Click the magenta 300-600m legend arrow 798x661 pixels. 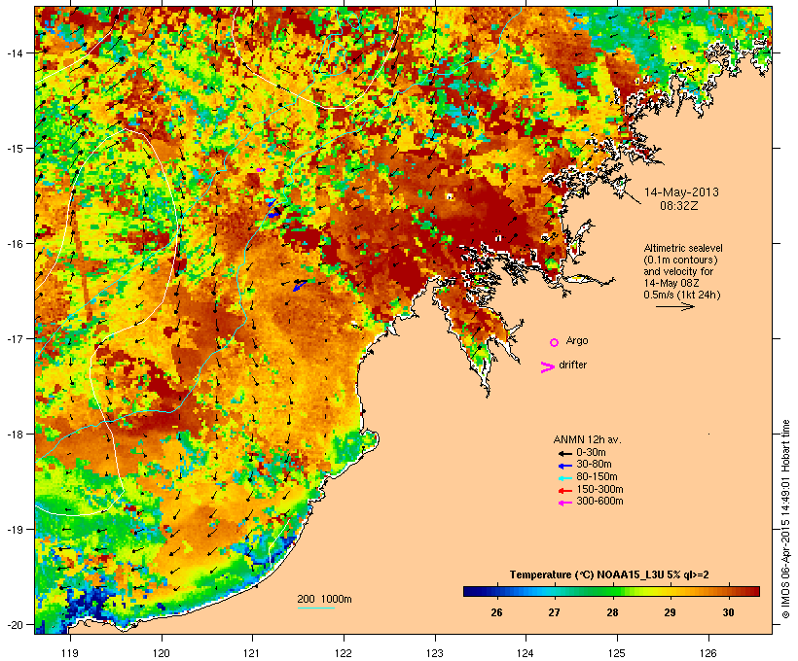(x=564, y=503)
